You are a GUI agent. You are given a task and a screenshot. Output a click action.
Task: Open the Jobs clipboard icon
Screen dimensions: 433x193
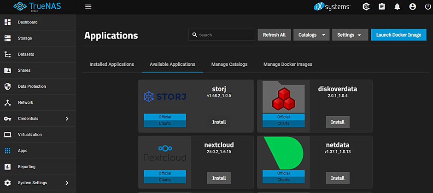click(x=381, y=7)
